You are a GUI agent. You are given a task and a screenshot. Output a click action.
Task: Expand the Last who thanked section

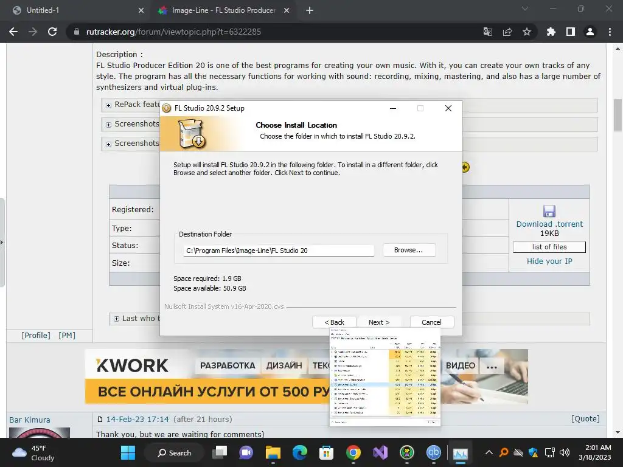click(x=116, y=319)
